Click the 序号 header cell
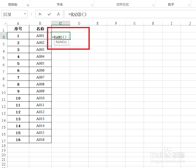 tap(18, 29)
